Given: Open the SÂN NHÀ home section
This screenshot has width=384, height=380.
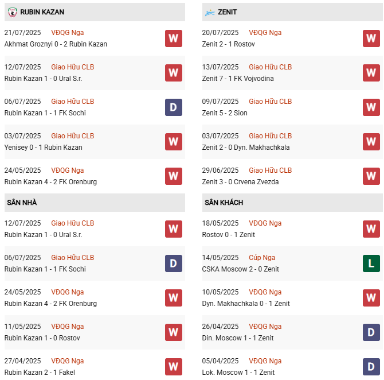Looking at the screenshot, I should coord(22,203).
